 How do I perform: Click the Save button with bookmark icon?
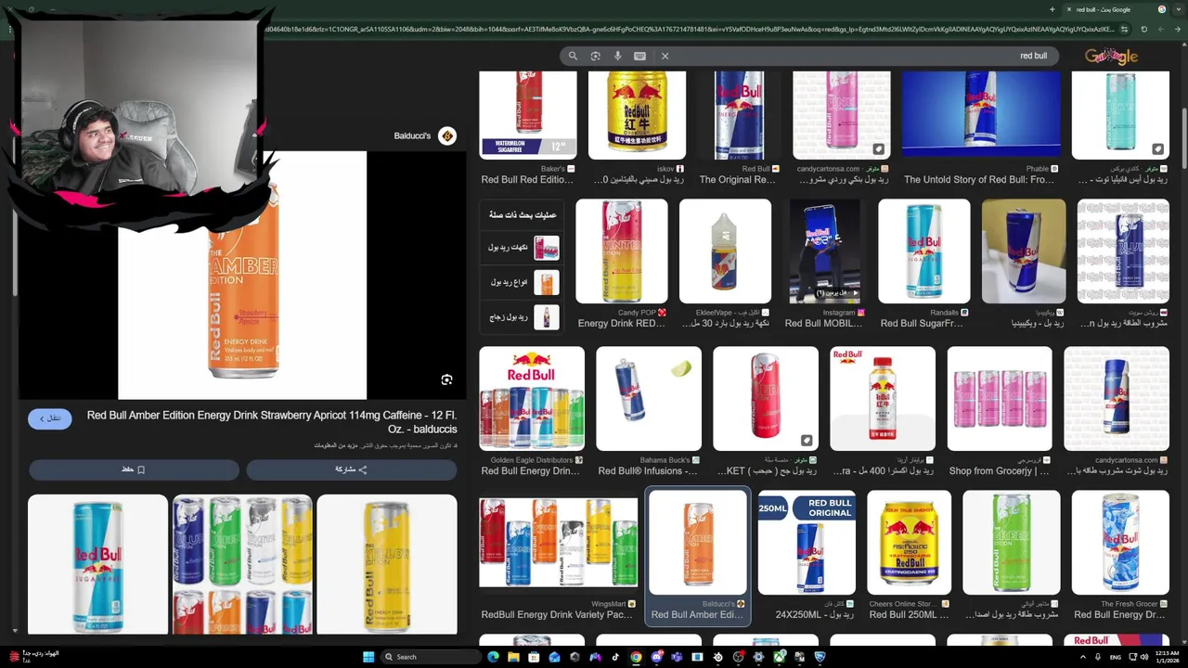pos(134,469)
